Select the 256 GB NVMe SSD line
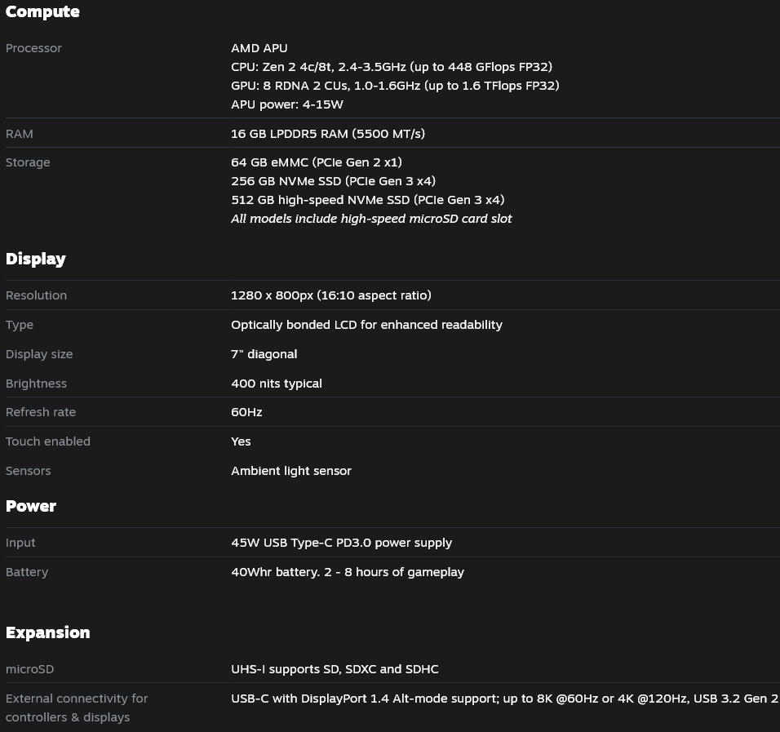This screenshot has width=780, height=732. pyautogui.click(x=333, y=181)
